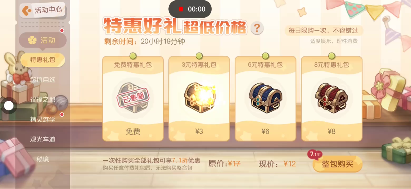Buy the pack with ¥8 price button
The height and width of the screenshot is (189, 411).
tap(332, 131)
